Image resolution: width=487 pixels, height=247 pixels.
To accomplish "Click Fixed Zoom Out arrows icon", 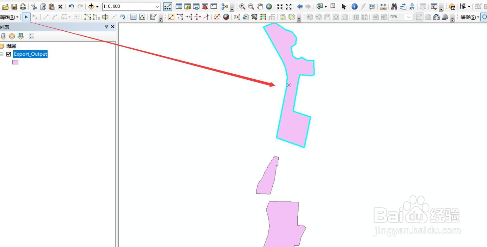I will pos(289,6).
